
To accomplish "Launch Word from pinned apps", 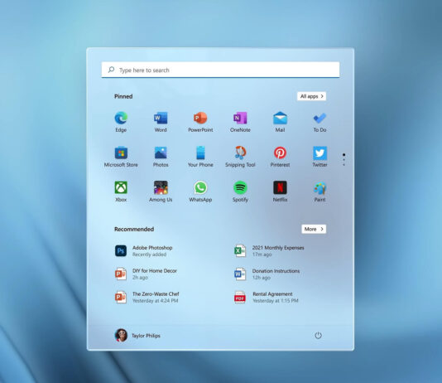I will [161, 122].
